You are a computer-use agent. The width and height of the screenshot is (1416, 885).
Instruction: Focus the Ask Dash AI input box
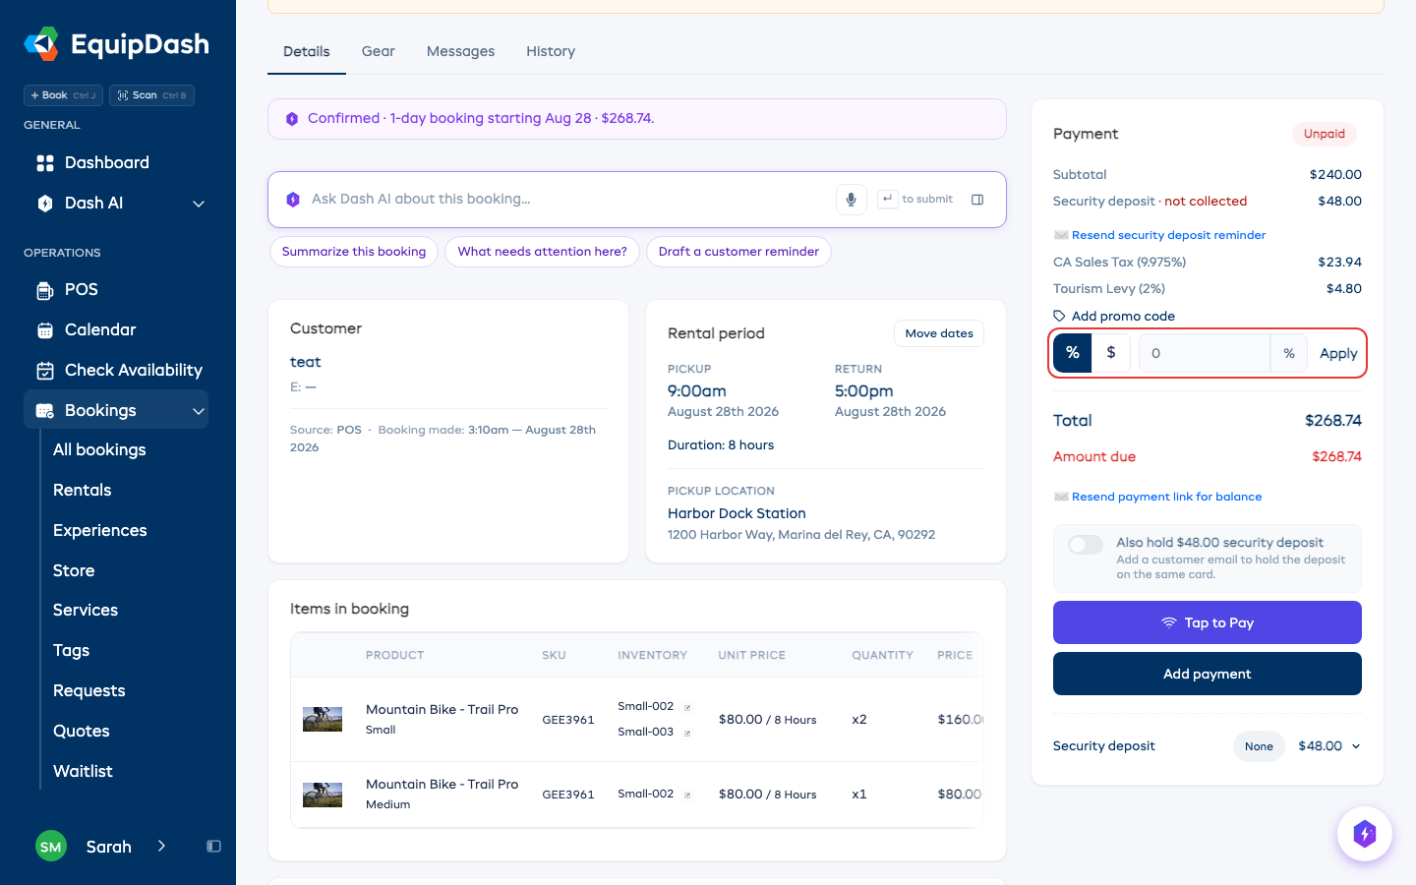tap(570, 200)
